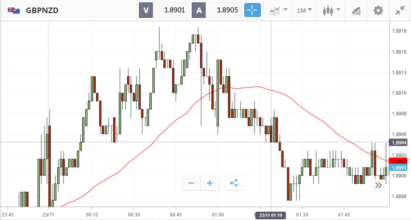
Task: Click the GBPNZD flag icon
Action: click(14, 10)
